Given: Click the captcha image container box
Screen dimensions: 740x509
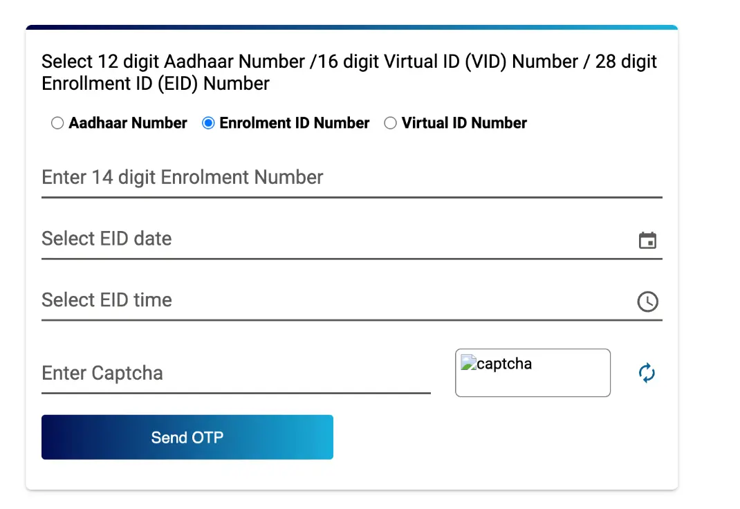Looking at the screenshot, I should coord(533,373).
